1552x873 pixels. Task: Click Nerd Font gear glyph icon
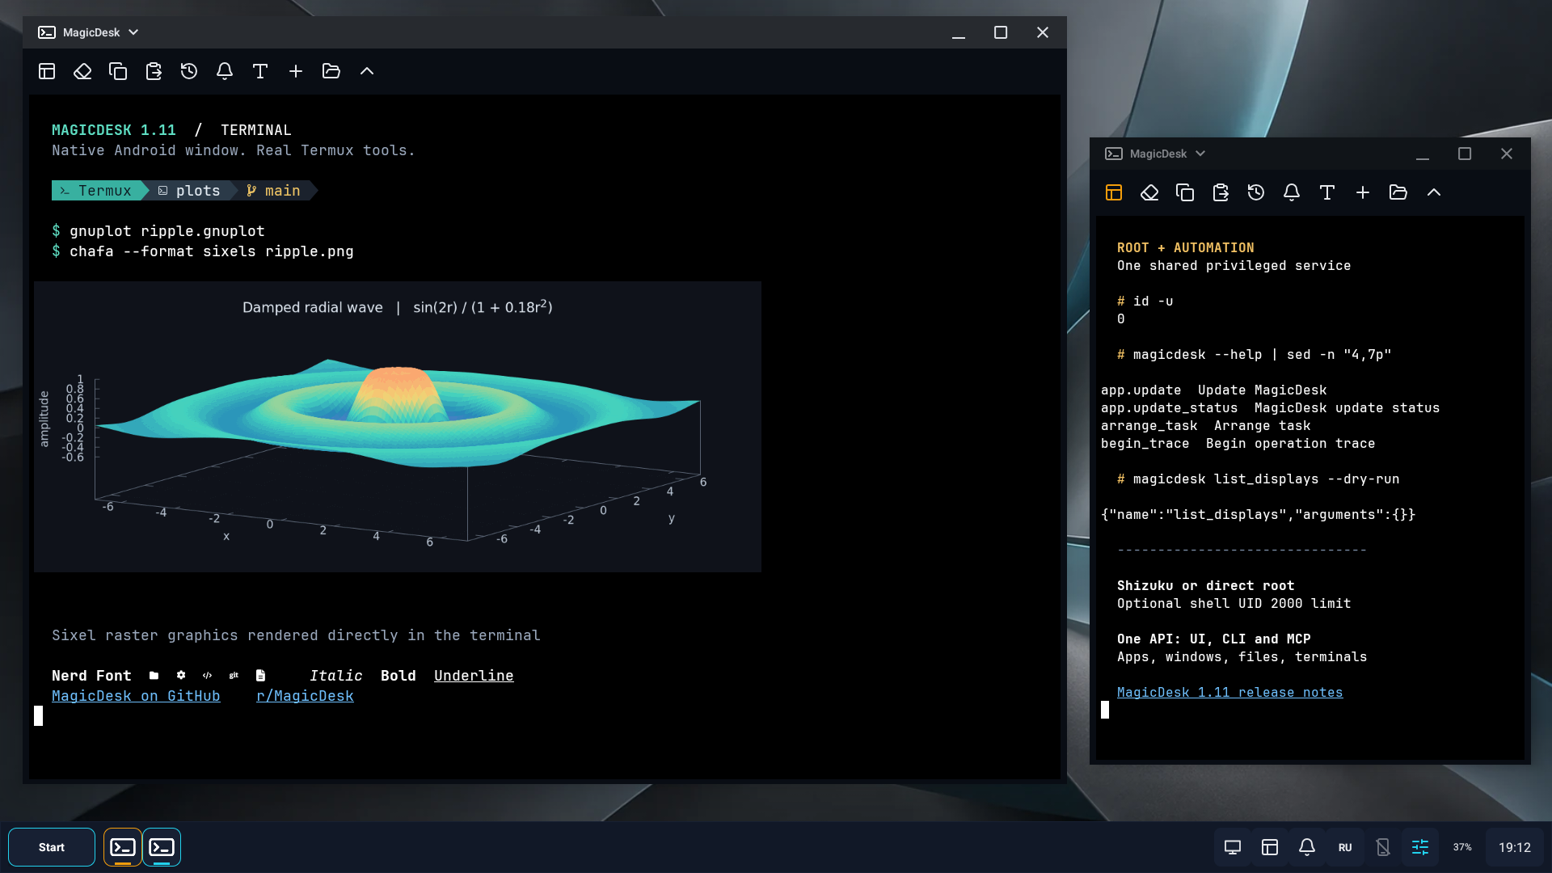tap(181, 676)
